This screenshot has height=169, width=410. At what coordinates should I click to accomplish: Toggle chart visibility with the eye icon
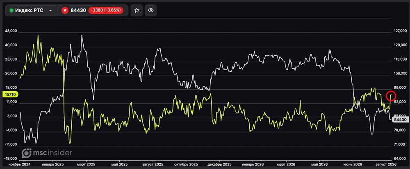pos(150,10)
